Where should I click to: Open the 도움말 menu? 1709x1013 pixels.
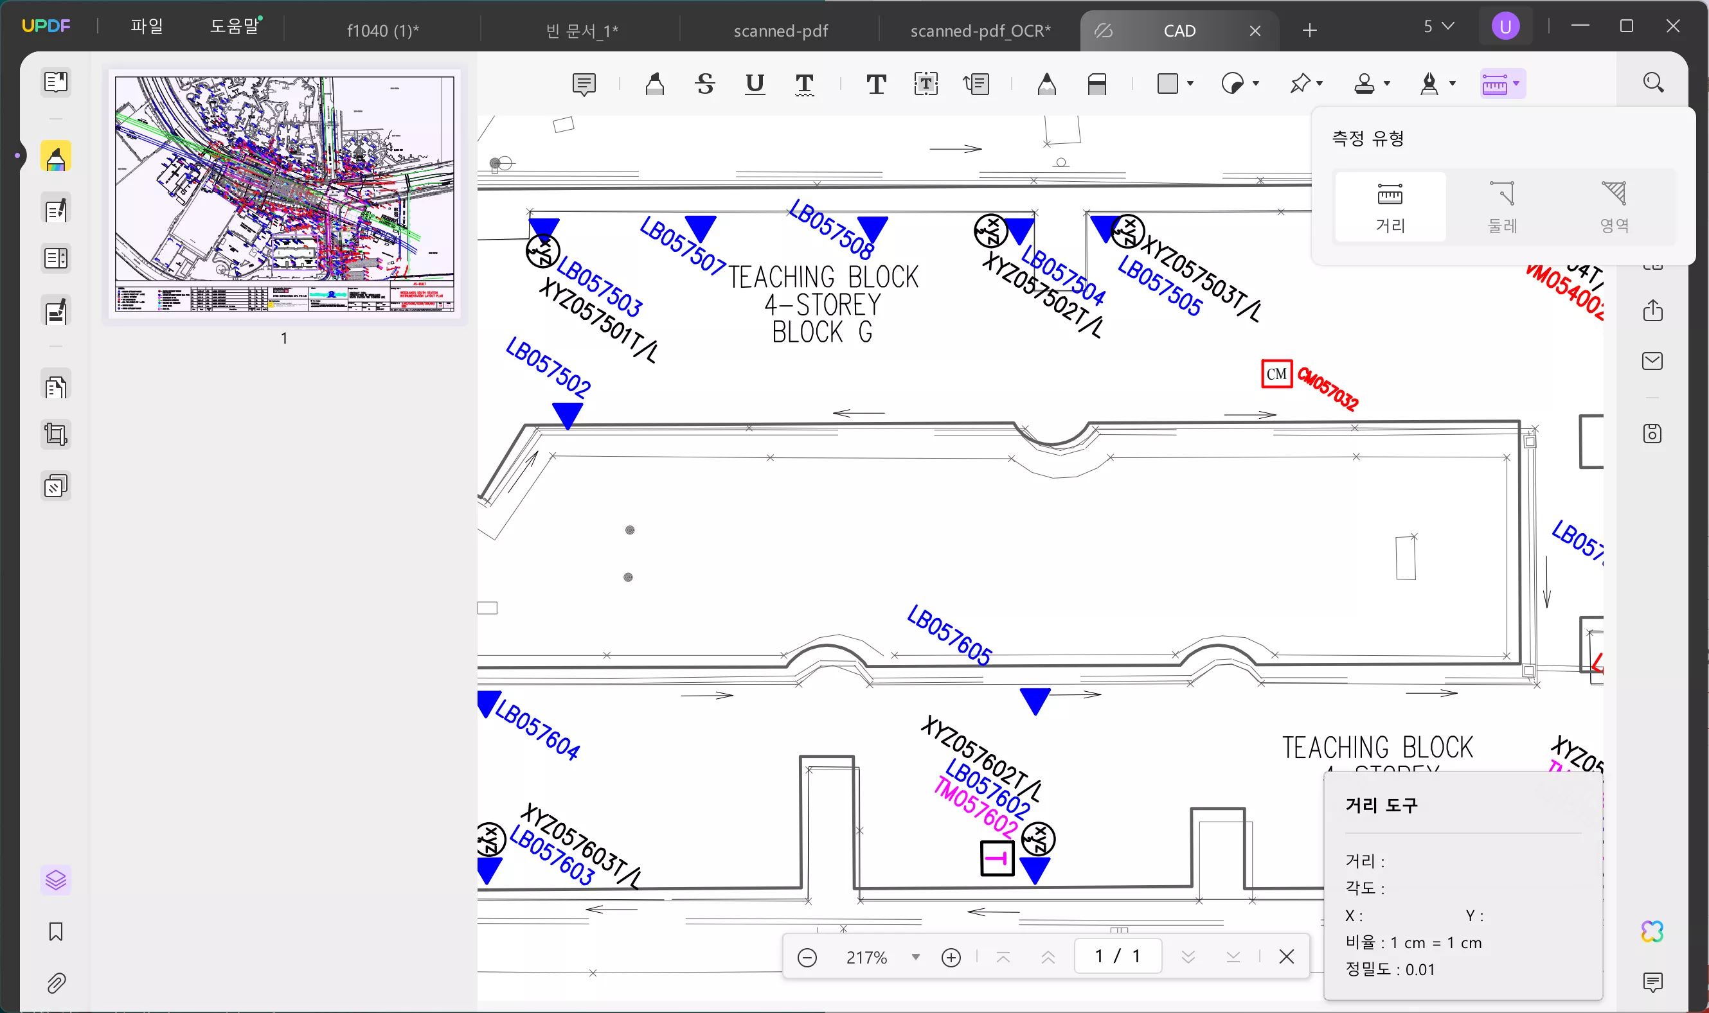pos(234,26)
